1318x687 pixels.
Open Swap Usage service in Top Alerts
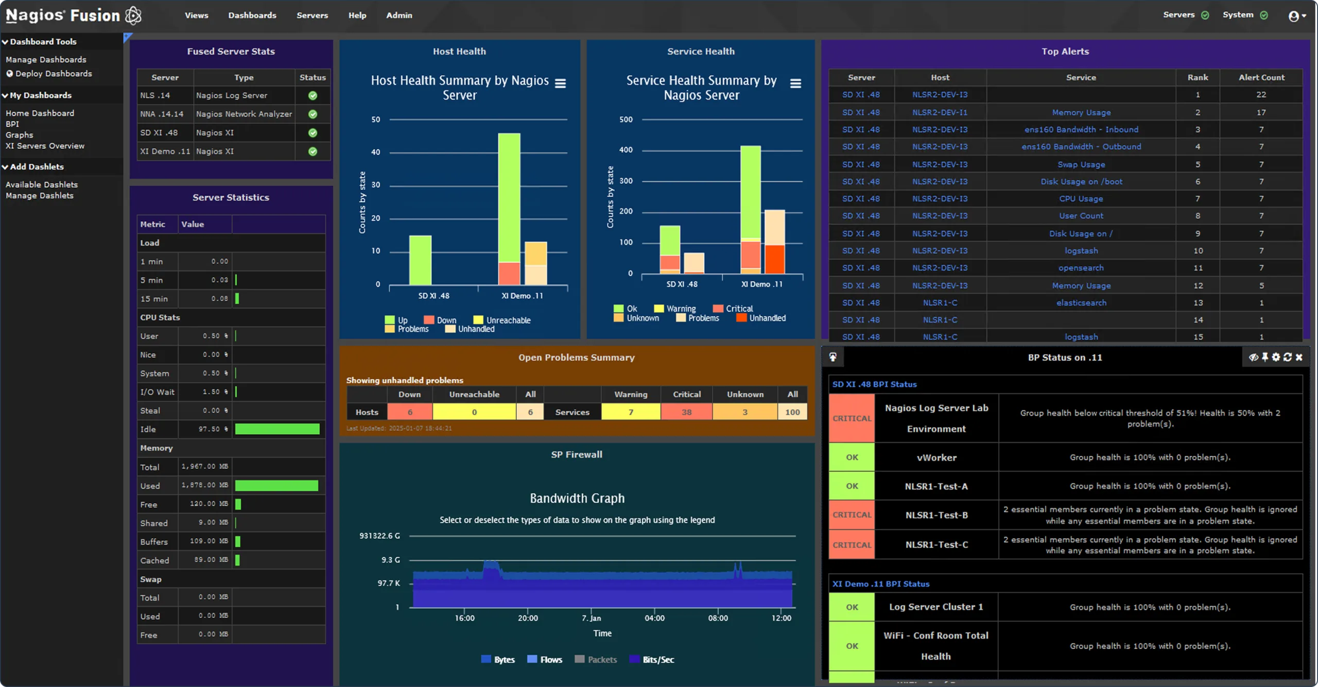point(1081,165)
